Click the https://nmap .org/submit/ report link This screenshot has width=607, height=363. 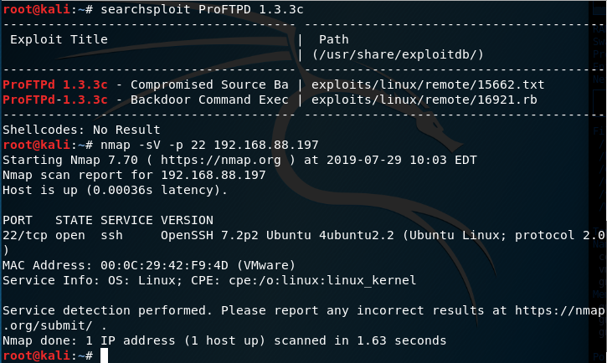pyautogui.click(x=551, y=310)
